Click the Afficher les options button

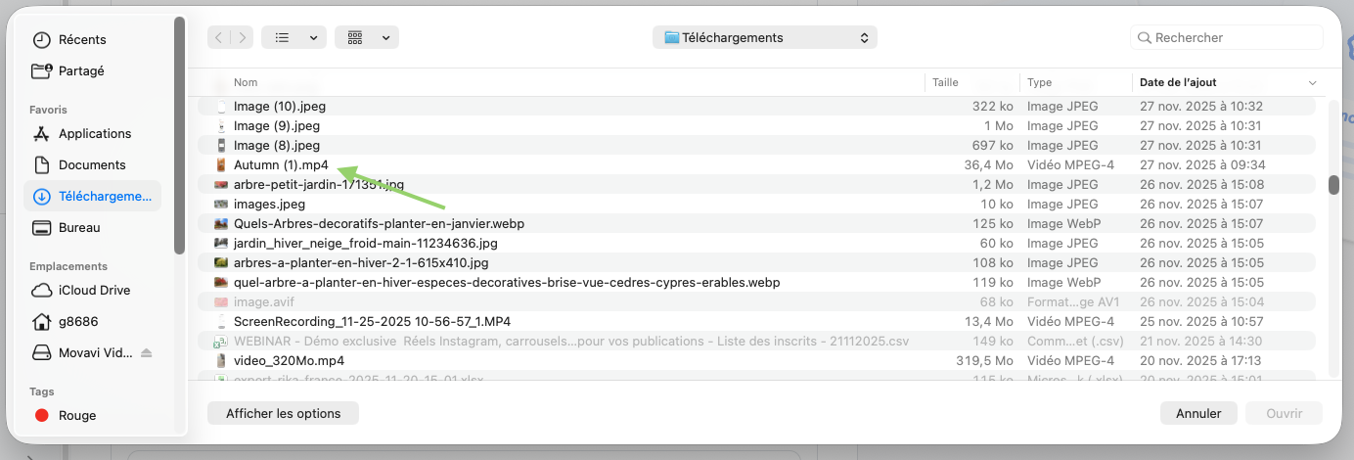(283, 413)
